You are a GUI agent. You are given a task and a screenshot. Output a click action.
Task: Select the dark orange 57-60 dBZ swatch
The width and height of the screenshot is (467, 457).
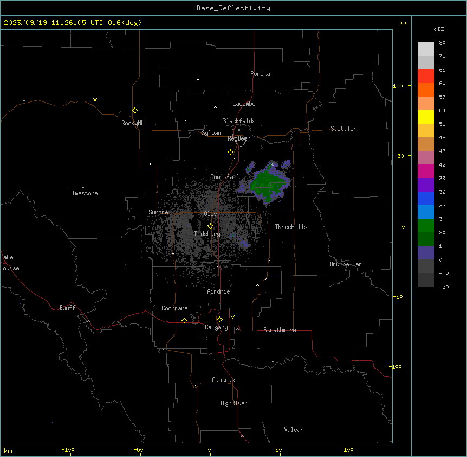click(426, 90)
